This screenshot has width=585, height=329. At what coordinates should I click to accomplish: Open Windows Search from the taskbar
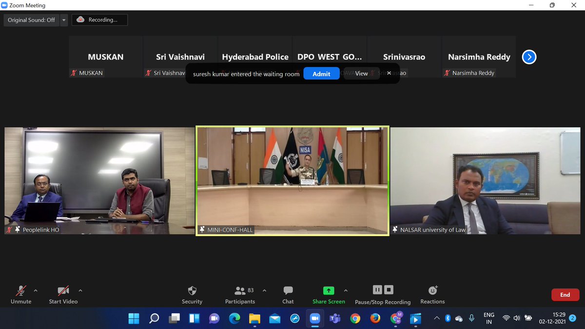[154, 318]
